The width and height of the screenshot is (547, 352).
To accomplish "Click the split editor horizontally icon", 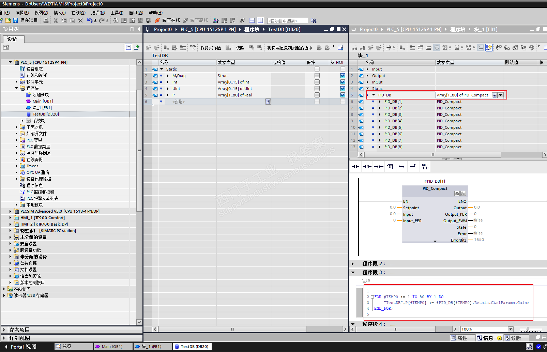I will pyautogui.click(x=252, y=20).
